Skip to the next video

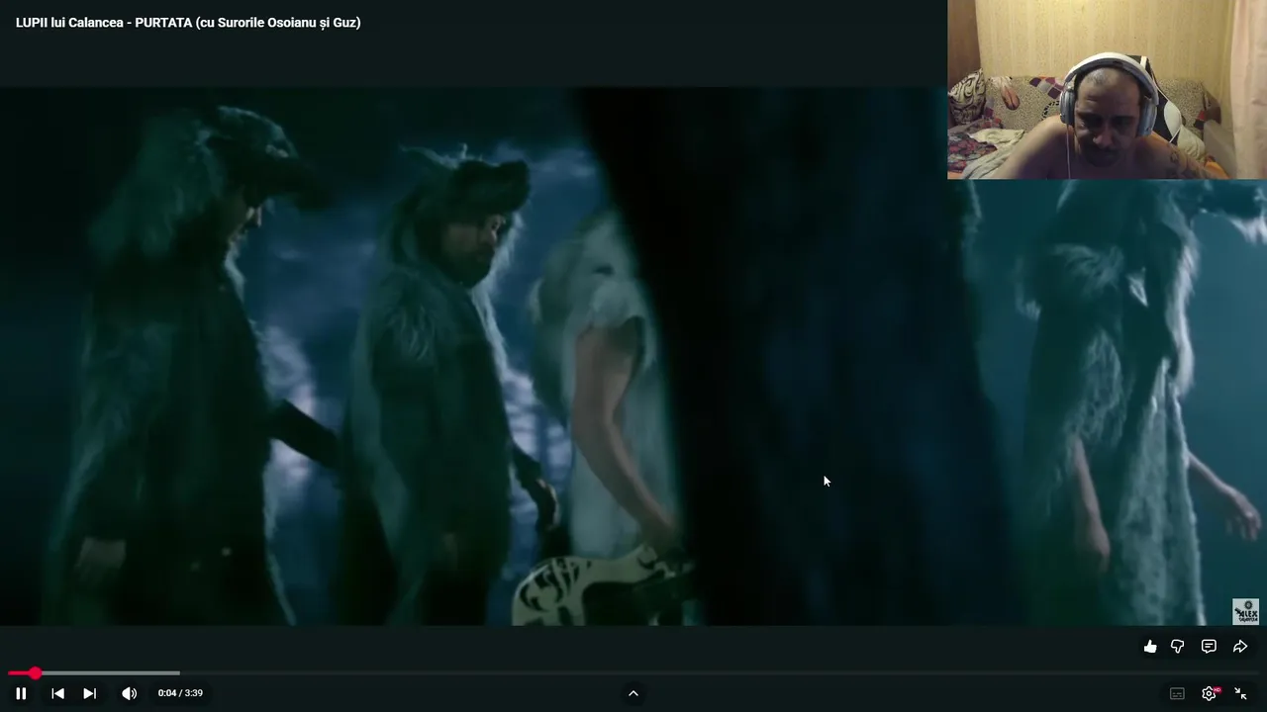tap(89, 693)
